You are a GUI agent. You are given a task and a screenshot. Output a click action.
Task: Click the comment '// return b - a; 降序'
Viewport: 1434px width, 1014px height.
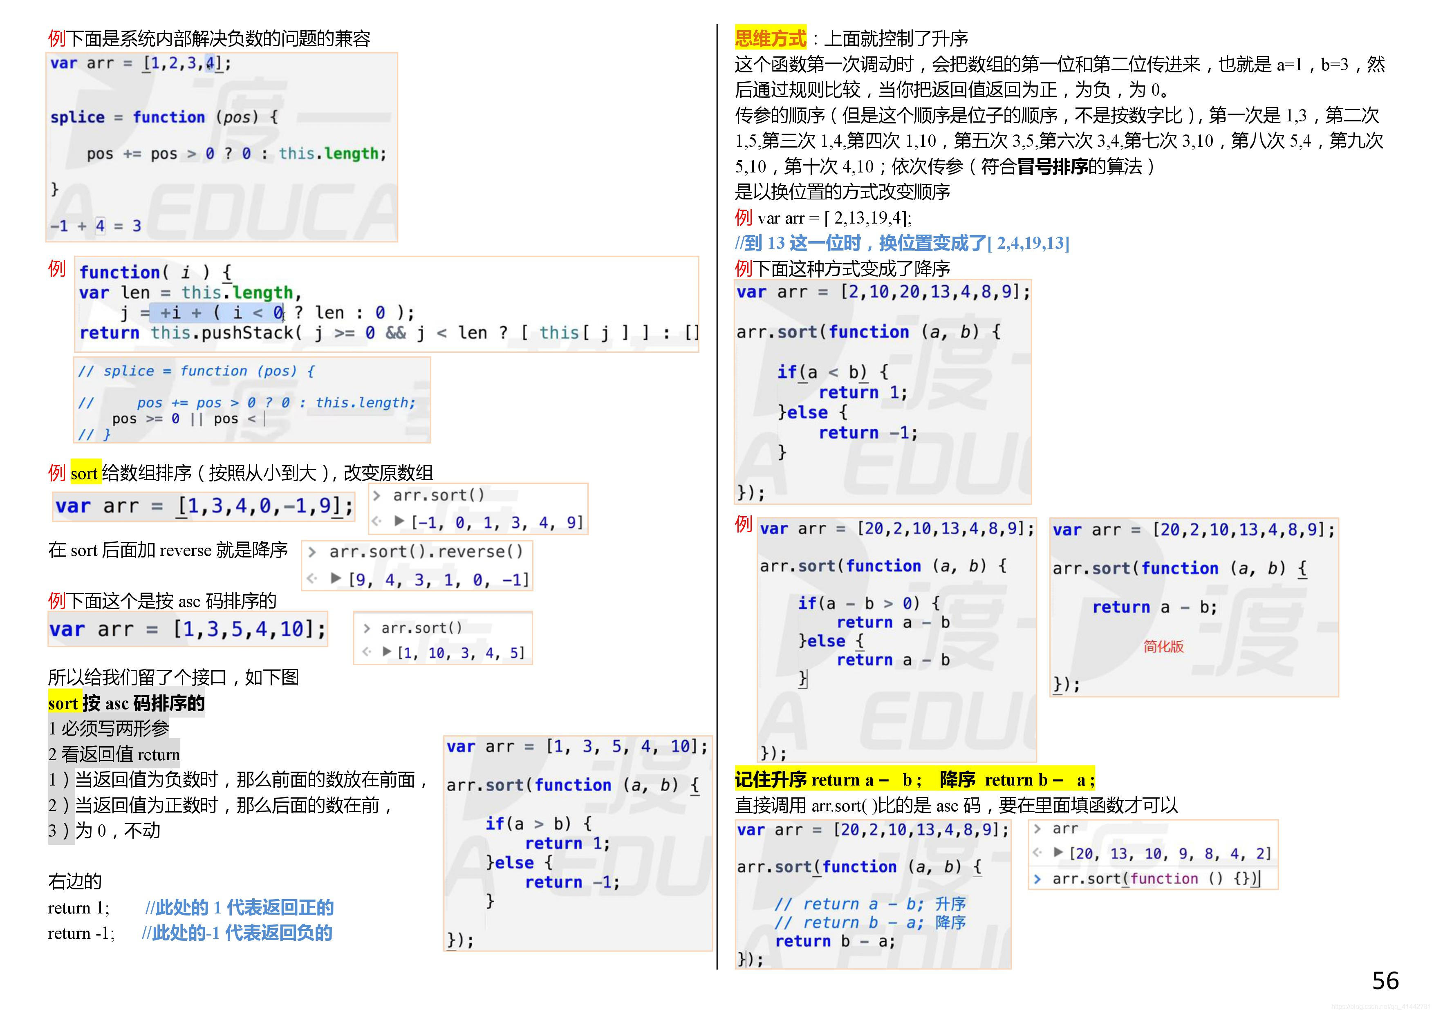pyautogui.click(x=871, y=923)
